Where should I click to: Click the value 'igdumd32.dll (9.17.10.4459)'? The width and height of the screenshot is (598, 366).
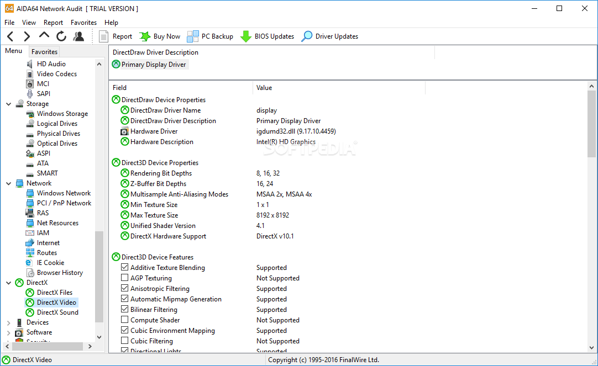[296, 131]
